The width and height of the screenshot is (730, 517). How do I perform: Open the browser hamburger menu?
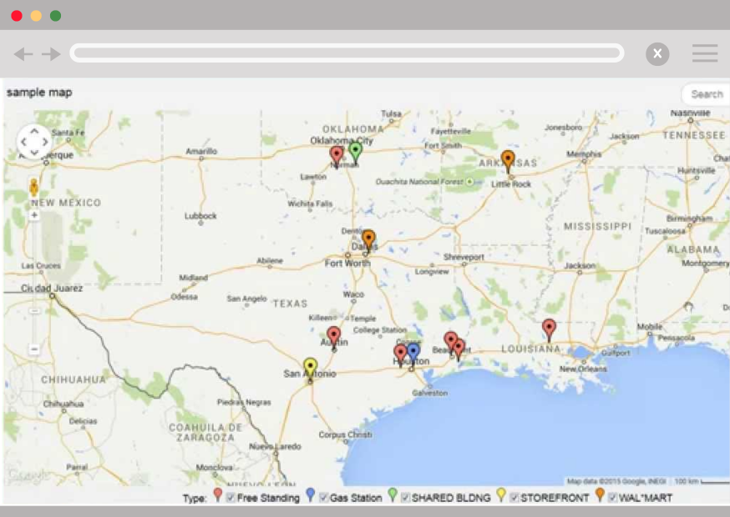(704, 53)
